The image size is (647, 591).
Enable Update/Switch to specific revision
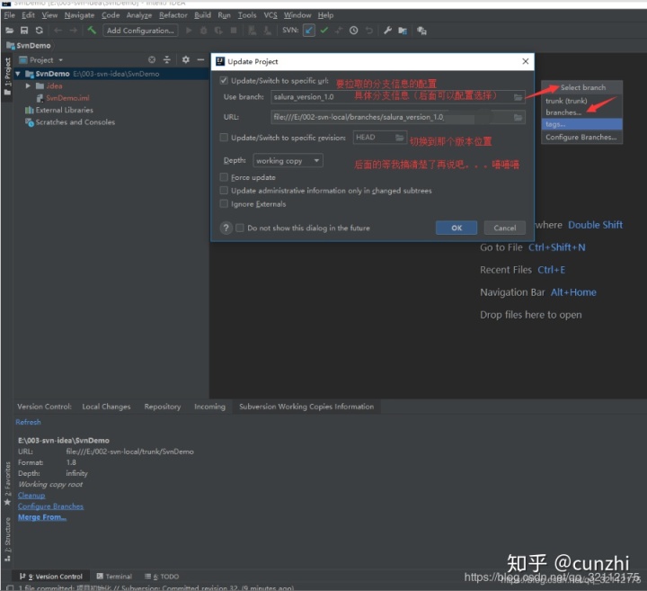point(224,137)
